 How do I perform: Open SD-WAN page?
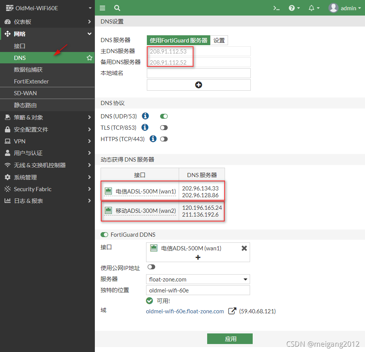point(47,93)
